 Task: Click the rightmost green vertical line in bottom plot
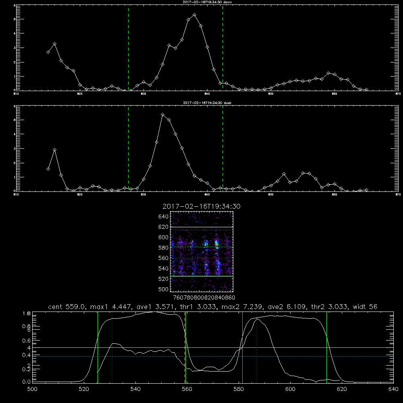327,347
